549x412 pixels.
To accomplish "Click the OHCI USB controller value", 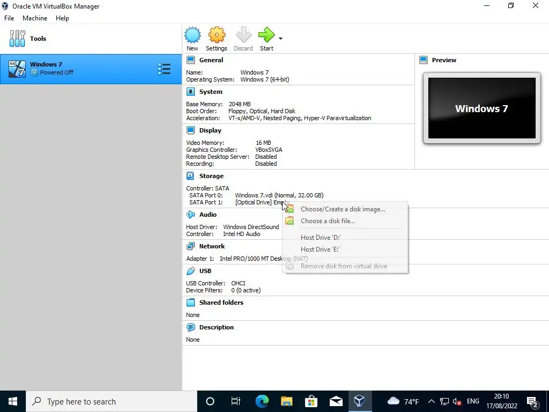I will coord(238,283).
